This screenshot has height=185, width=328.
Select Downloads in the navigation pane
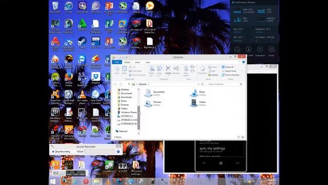pyautogui.click(x=125, y=97)
